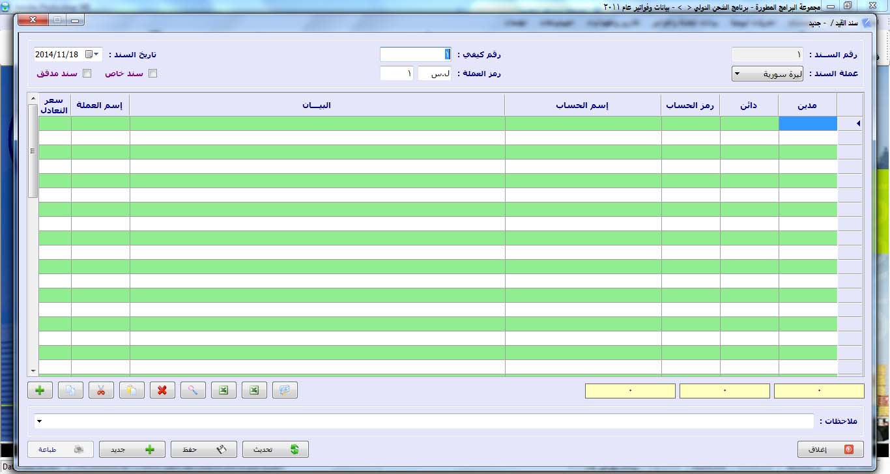Click the رمز العملة field showing ل.س
The height and width of the screenshot is (474, 890).
click(x=434, y=74)
